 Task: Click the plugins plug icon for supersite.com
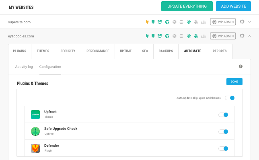[147, 22]
